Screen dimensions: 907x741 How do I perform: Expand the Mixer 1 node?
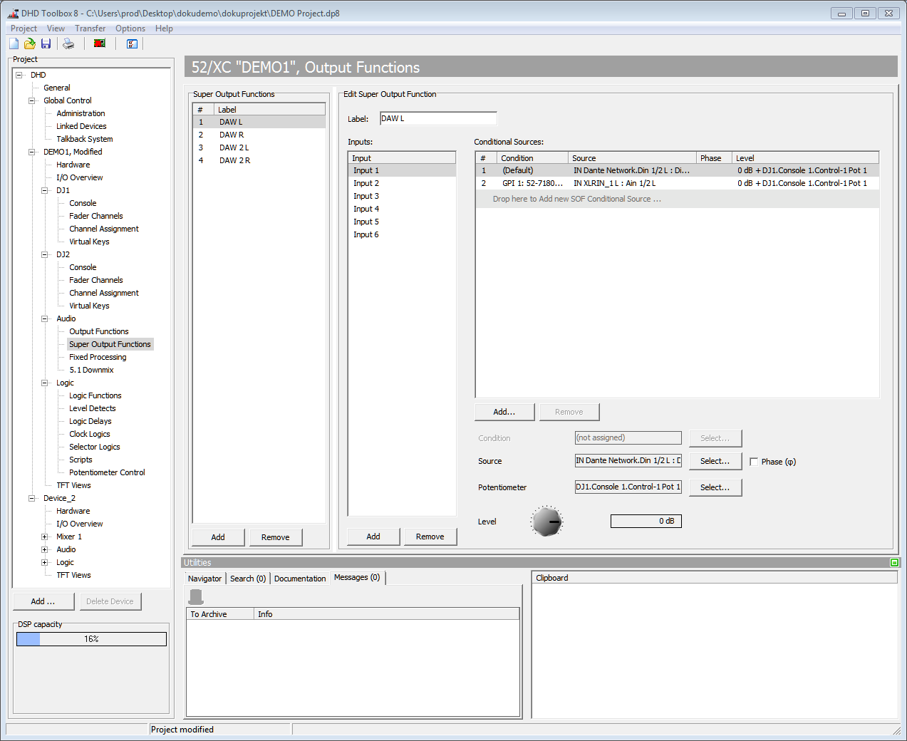44,537
